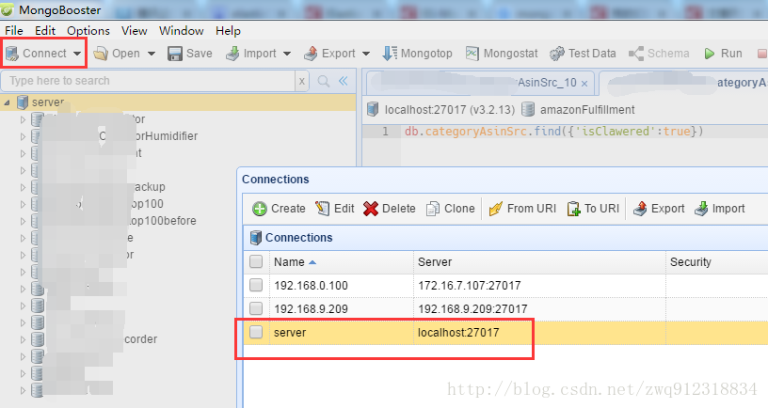The height and width of the screenshot is (408, 768).
Task: Open the Help menu
Action: (228, 30)
